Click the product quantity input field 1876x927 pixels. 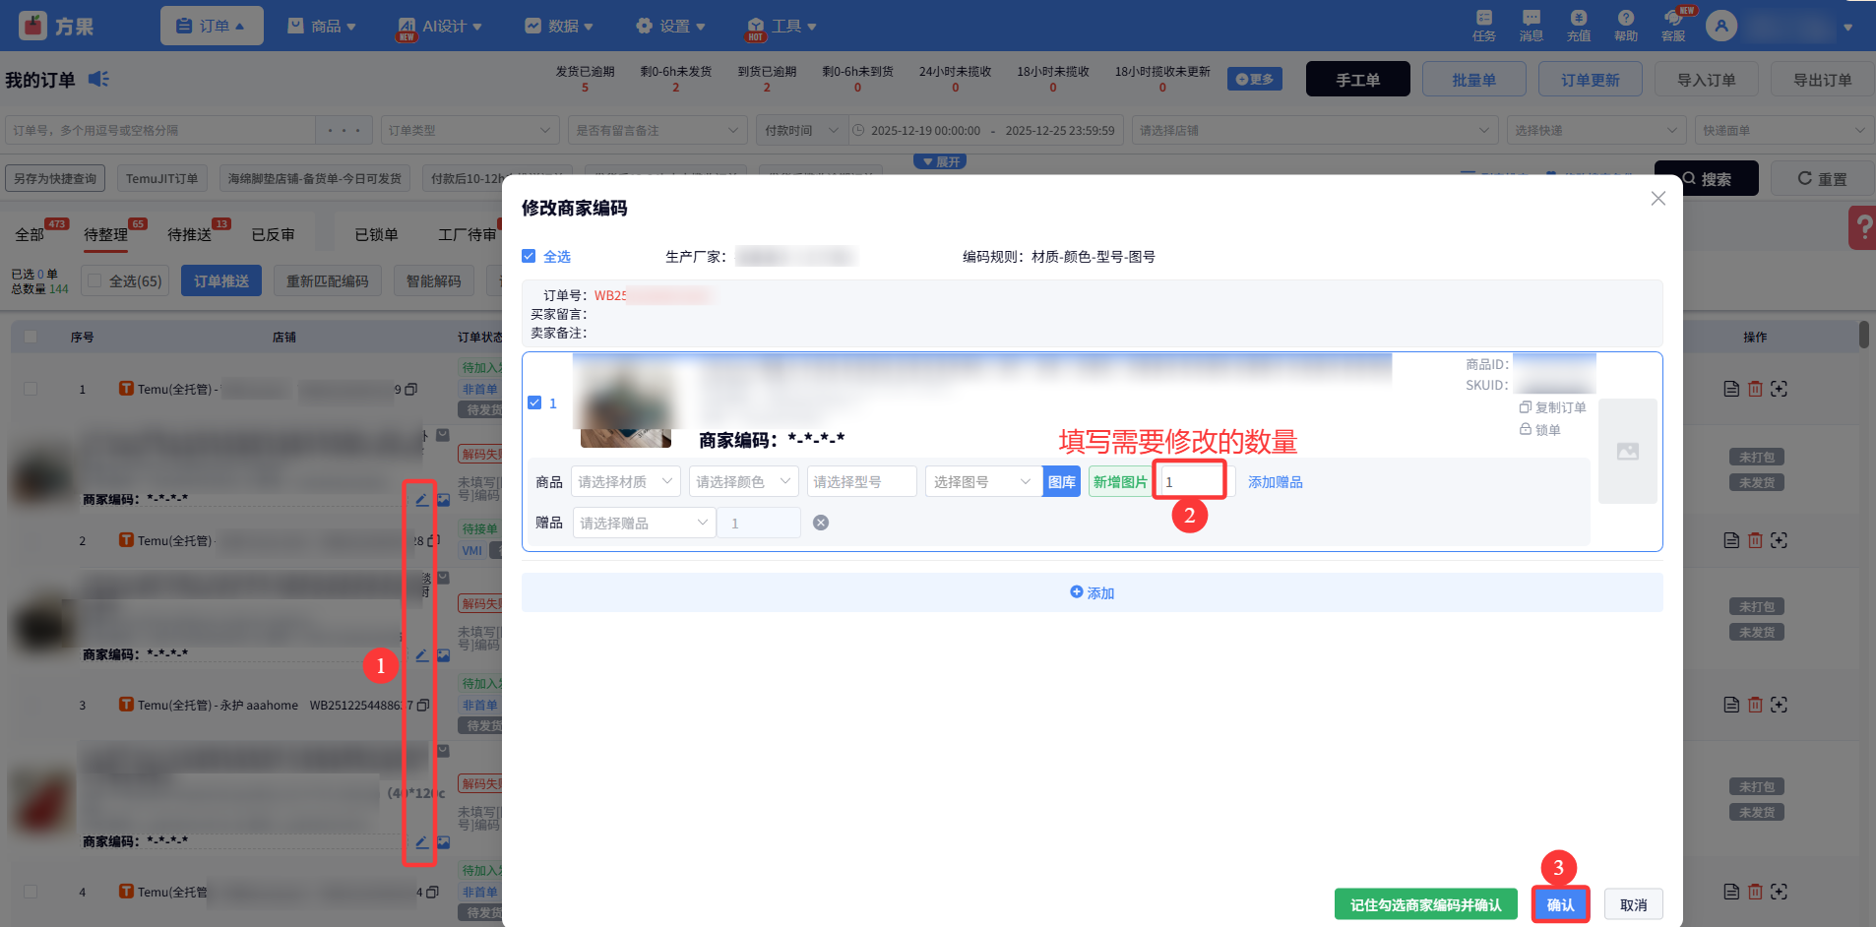click(x=1196, y=481)
